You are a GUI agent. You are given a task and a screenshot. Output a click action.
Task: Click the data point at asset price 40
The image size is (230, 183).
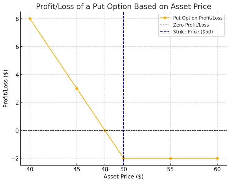30,19
